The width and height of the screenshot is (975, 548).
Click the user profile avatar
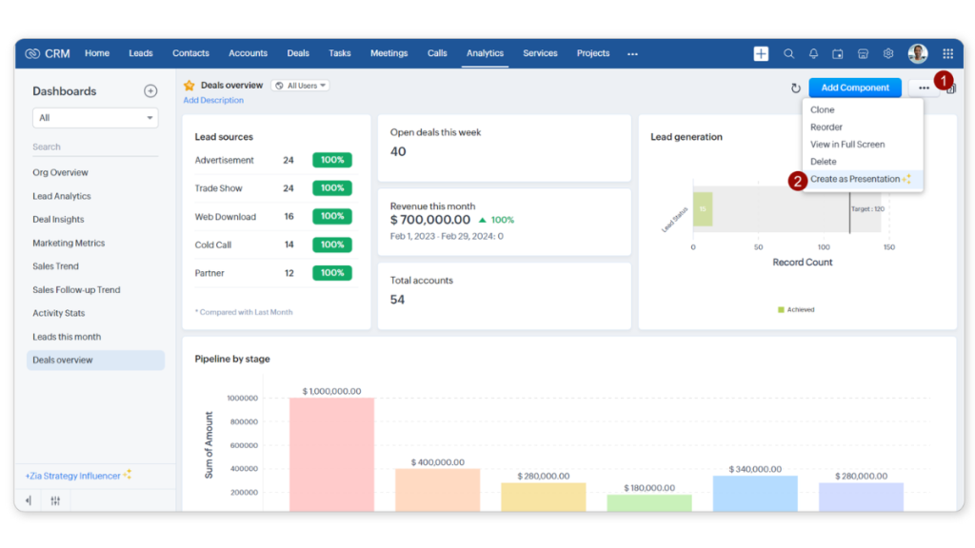tap(917, 53)
